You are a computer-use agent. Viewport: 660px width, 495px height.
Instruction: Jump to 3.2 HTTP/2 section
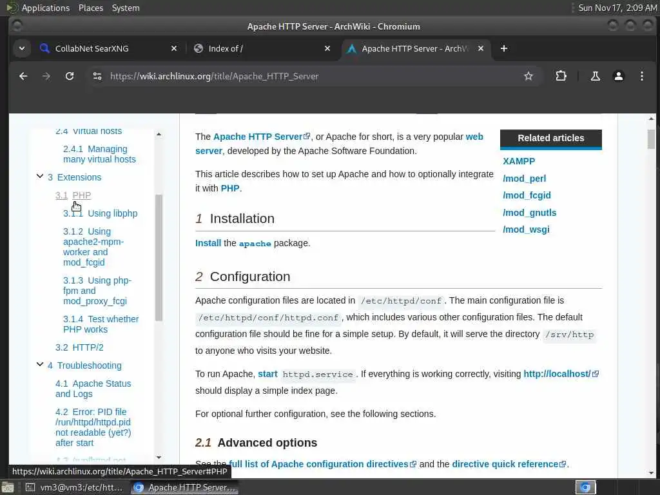point(79,347)
